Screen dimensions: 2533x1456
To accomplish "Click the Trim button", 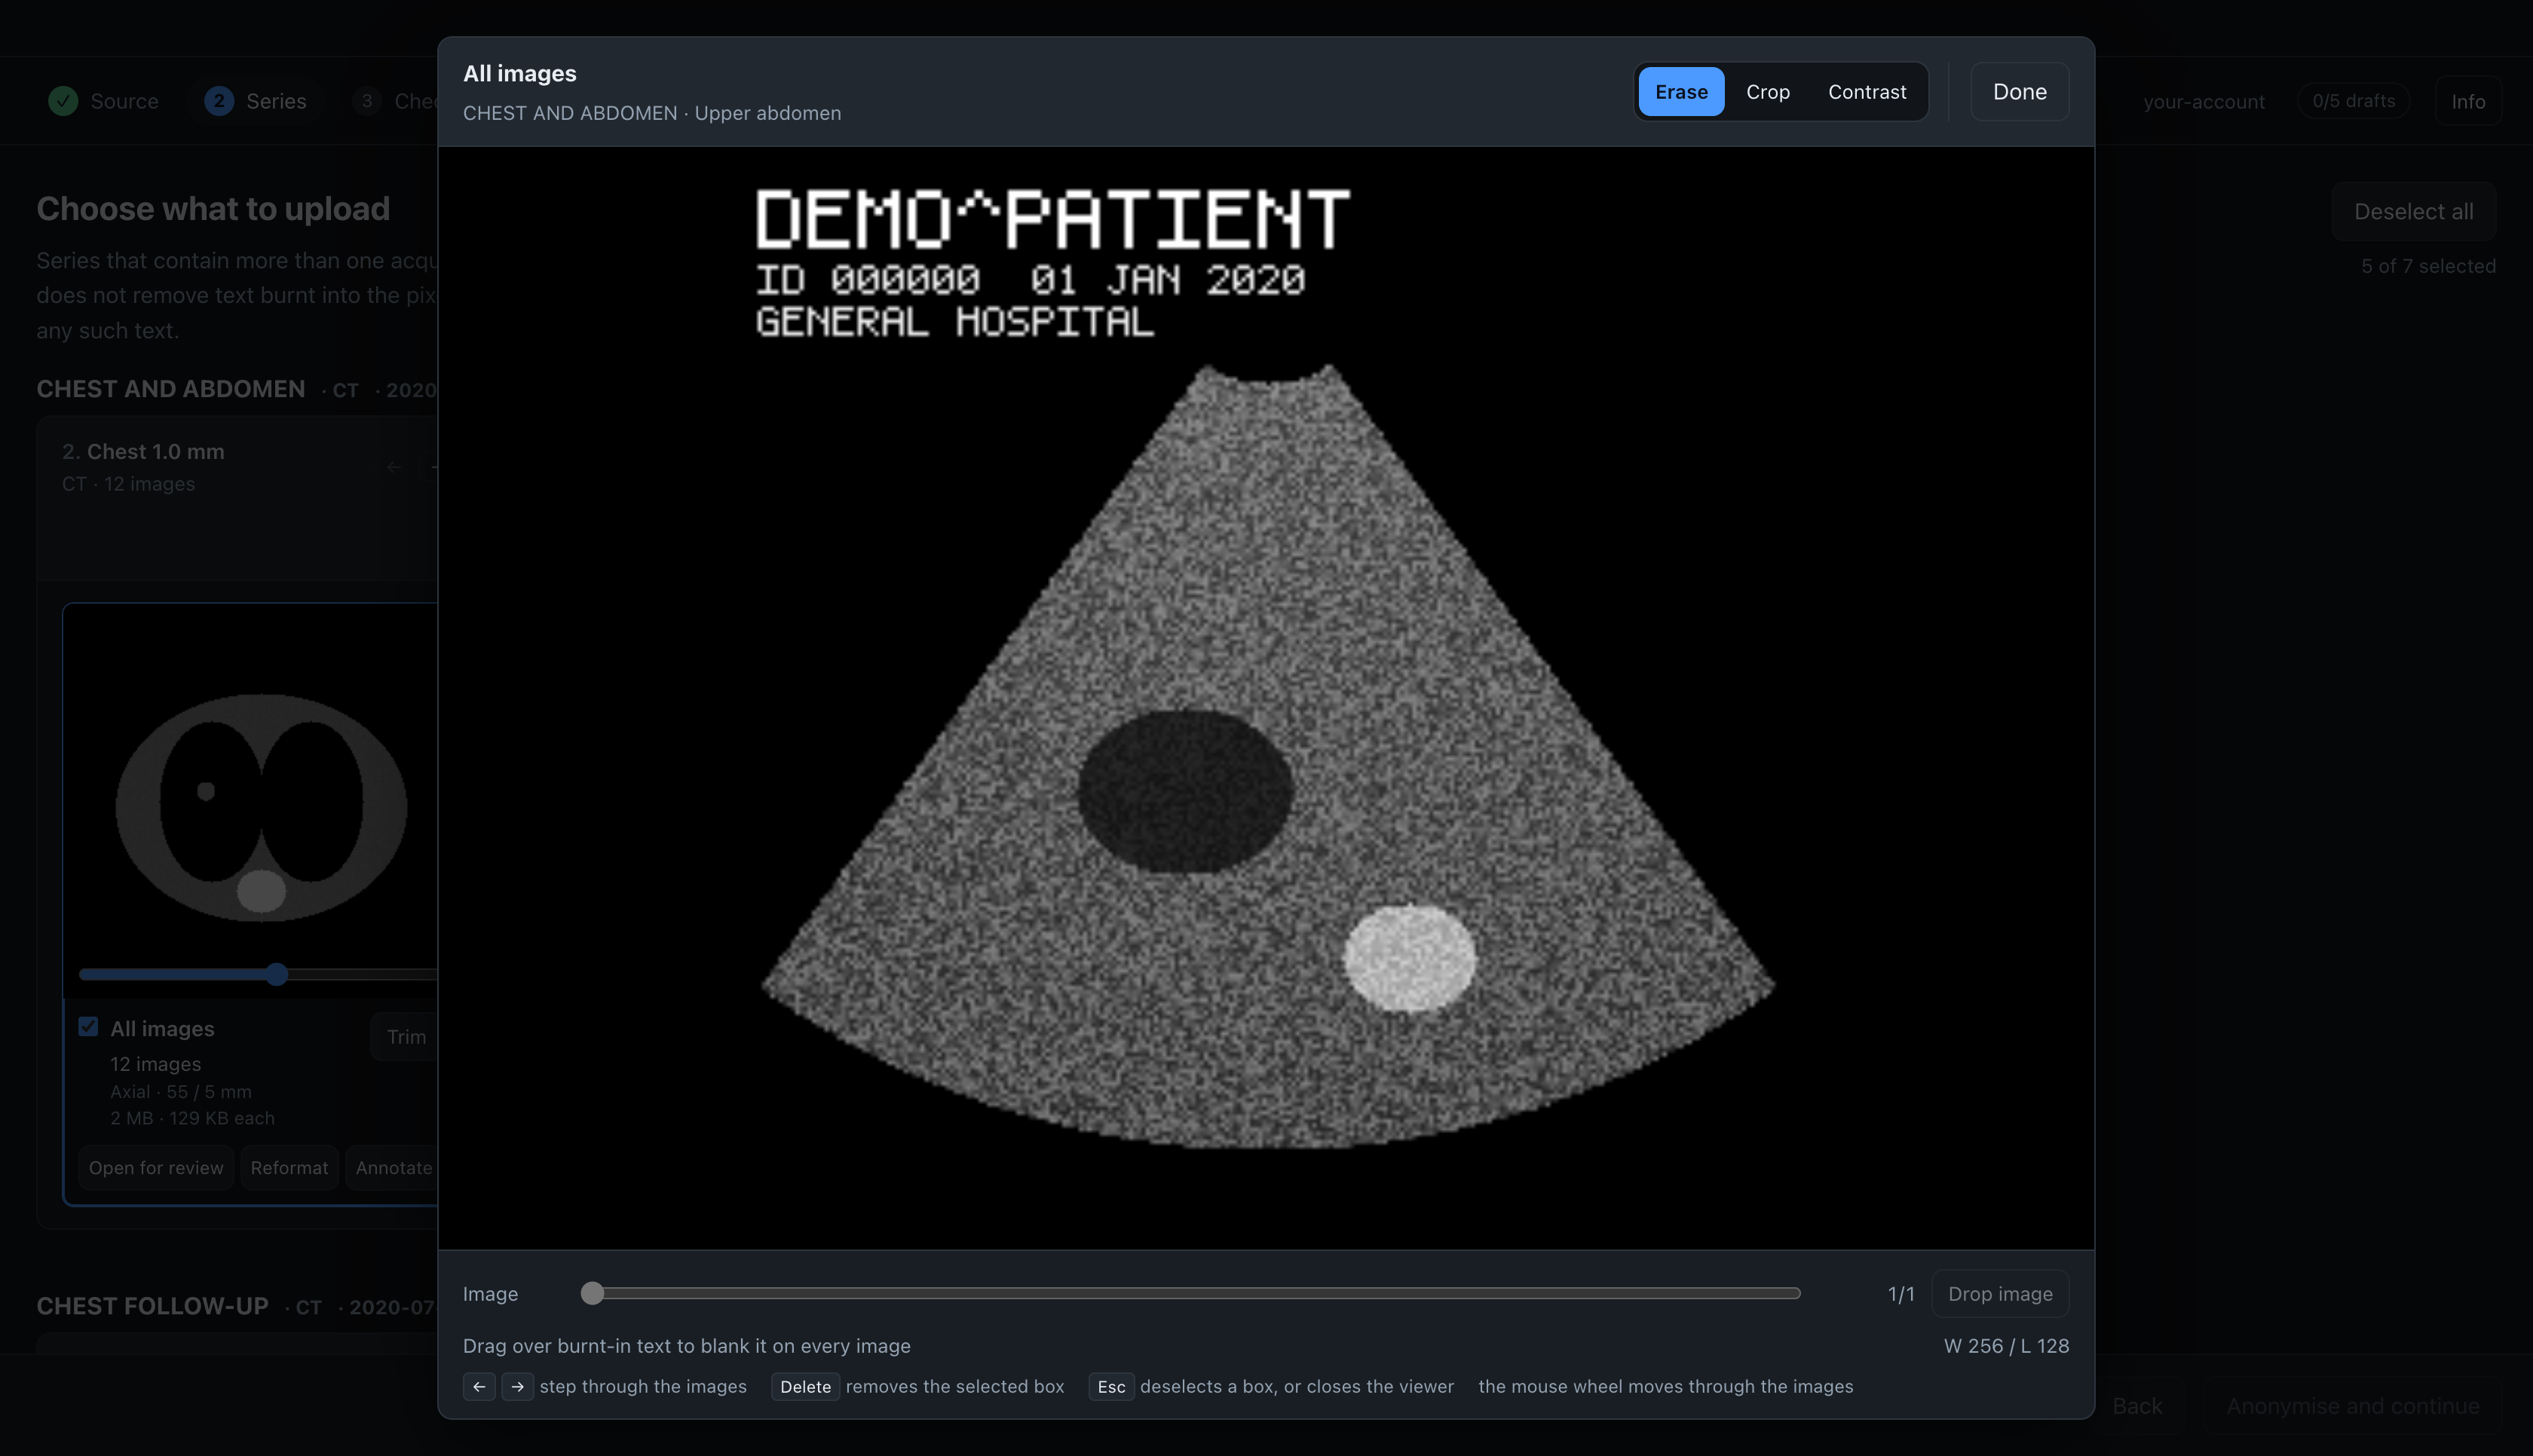I will pyautogui.click(x=404, y=1037).
